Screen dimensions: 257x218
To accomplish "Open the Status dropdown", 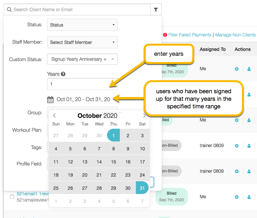I will (x=83, y=25).
